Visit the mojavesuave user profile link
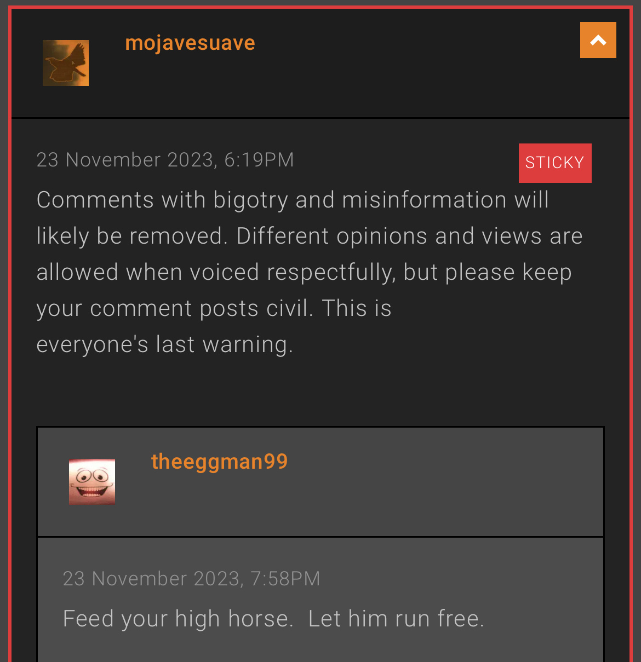The width and height of the screenshot is (641, 662). tap(190, 43)
